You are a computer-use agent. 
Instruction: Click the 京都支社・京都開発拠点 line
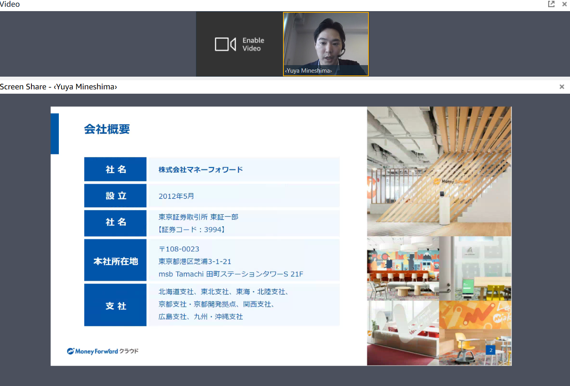click(x=216, y=304)
